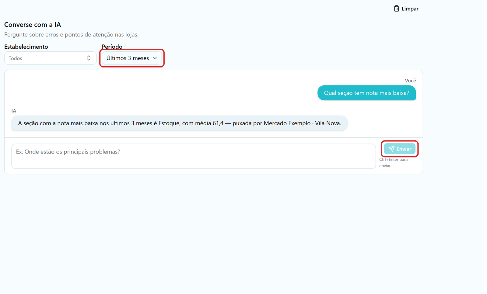Viewport: 487px width, 294px height.
Task: Focus the message input 'Onde estão os principais problemas?'
Action: 194,156
